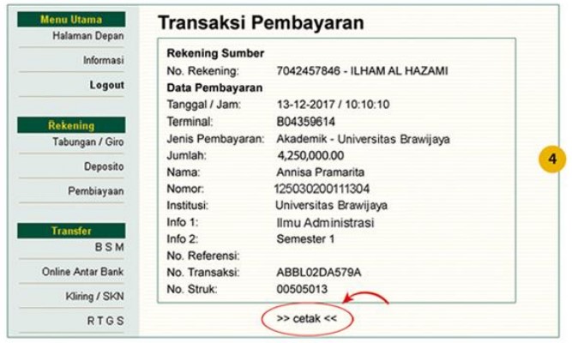Select the Rekening Sumber heading

[x=215, y=53]
